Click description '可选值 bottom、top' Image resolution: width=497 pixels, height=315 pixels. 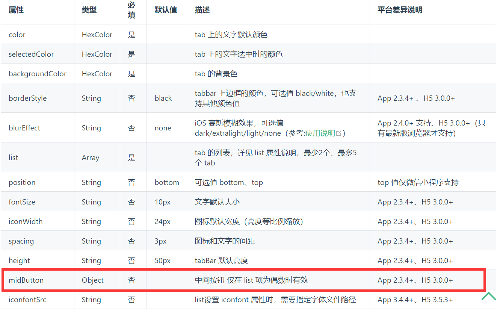pyautogui.click(x=229, y=182)
